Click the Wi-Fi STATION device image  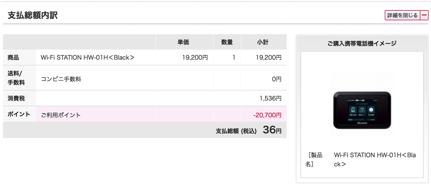(362, 110)
